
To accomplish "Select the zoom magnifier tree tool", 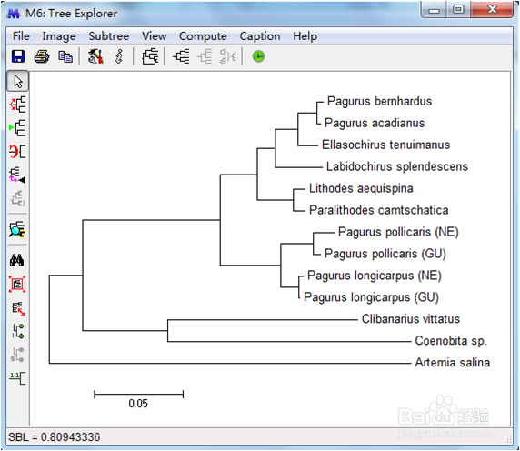I will [x=17, y=229].
